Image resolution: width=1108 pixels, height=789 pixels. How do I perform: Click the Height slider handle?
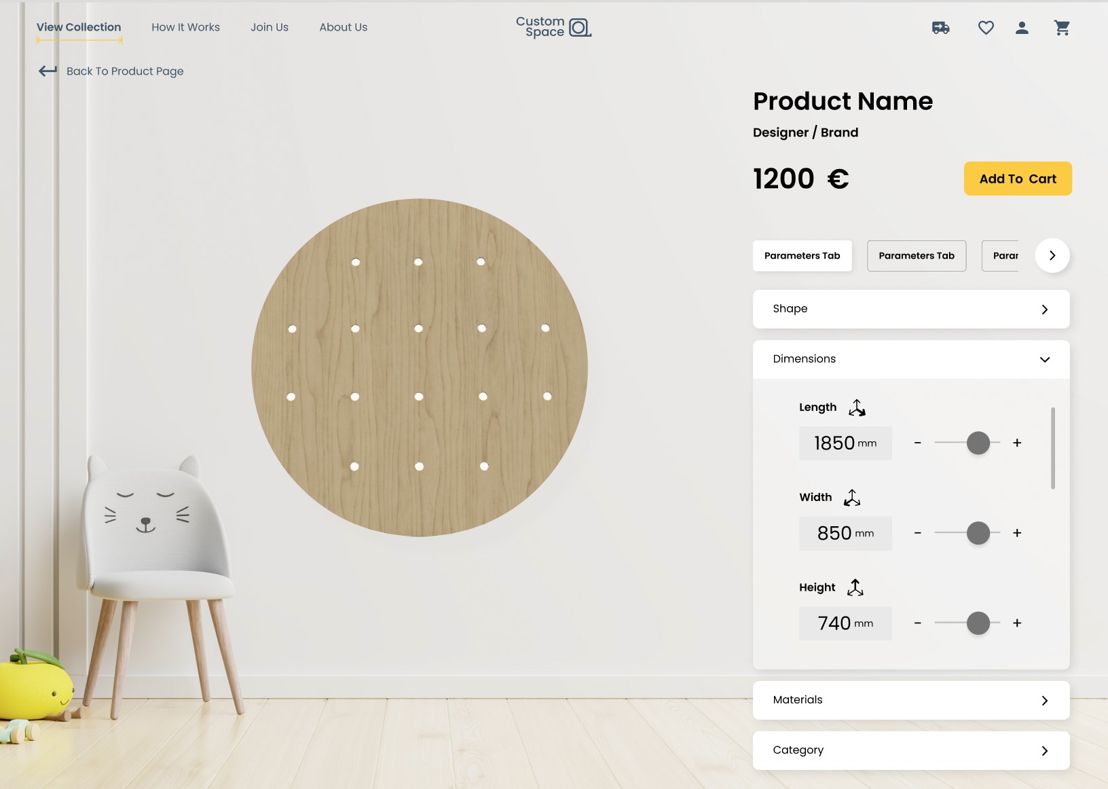(978, 623)
